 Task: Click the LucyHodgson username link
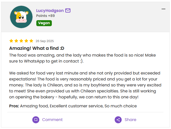coord(50,10)
